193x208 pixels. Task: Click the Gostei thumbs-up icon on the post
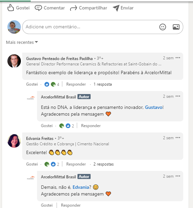pyautogui.click(x=10, y=8)
